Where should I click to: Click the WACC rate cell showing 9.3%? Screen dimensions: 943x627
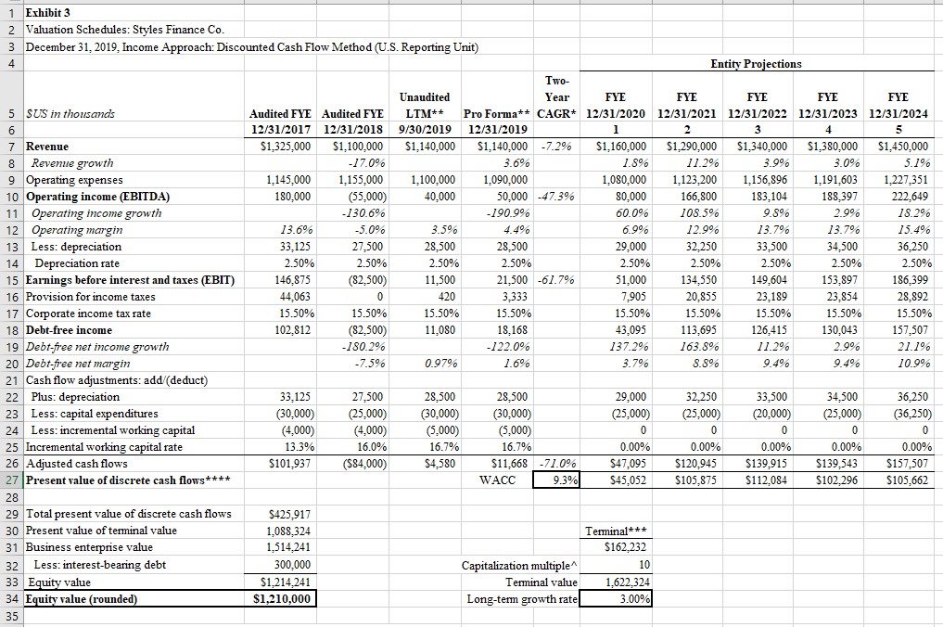click(554, 480)
